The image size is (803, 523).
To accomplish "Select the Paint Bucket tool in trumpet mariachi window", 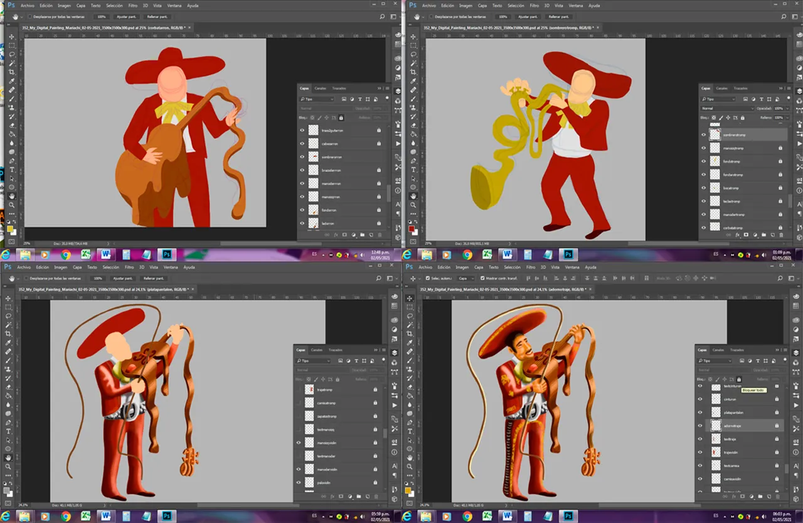I will coord(413,134).
